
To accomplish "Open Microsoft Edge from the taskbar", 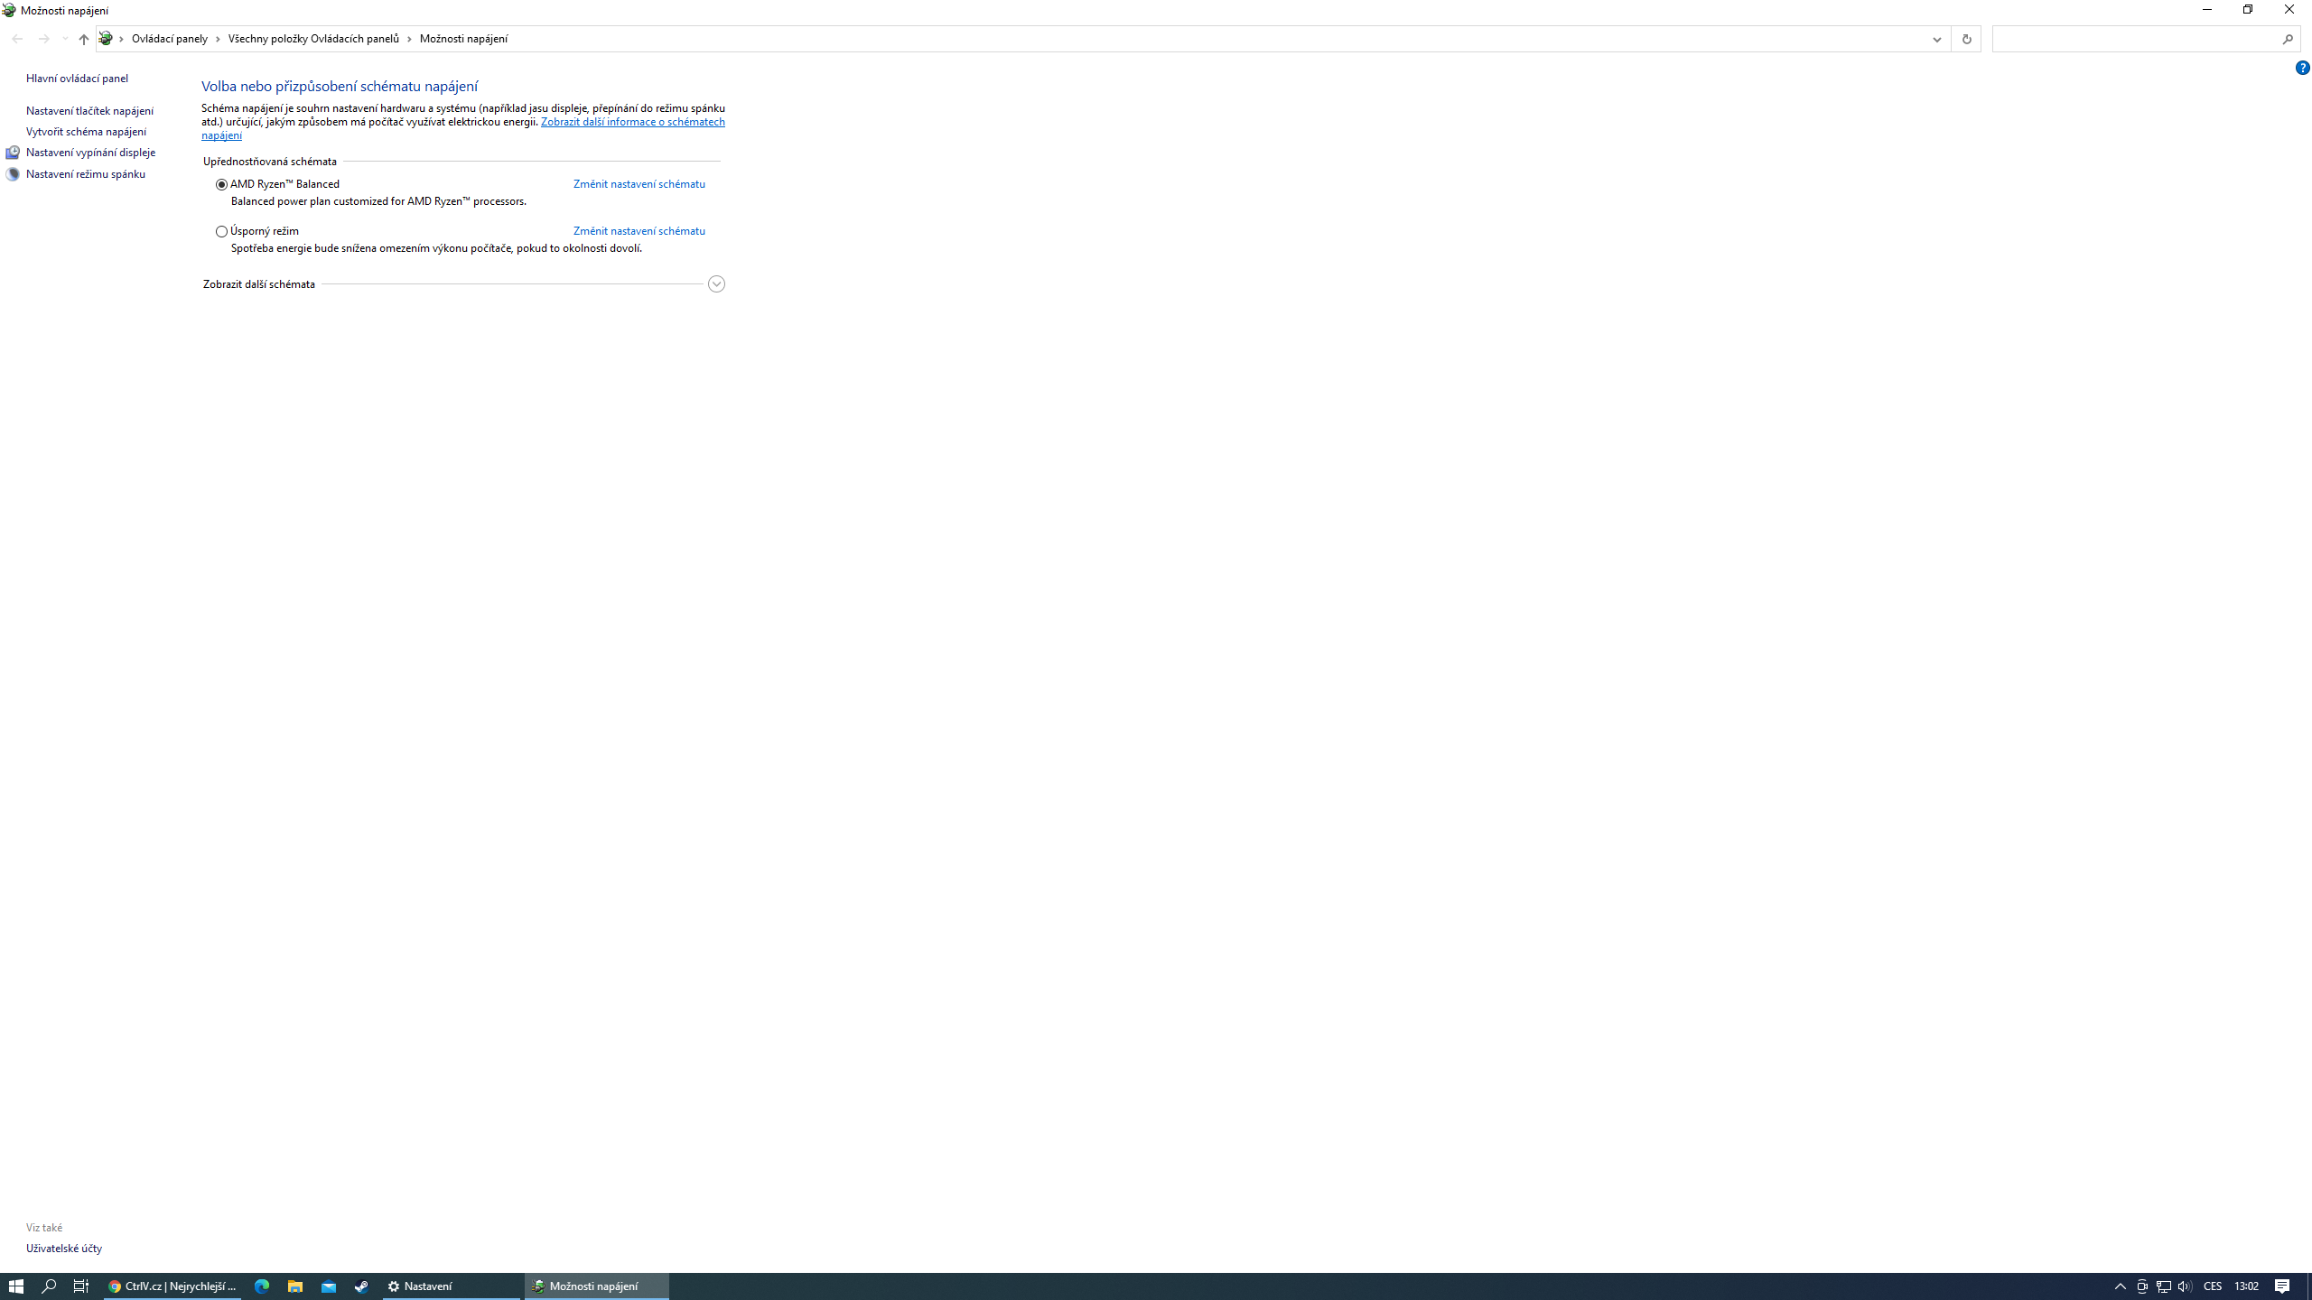I will (x=262, y=1286).
